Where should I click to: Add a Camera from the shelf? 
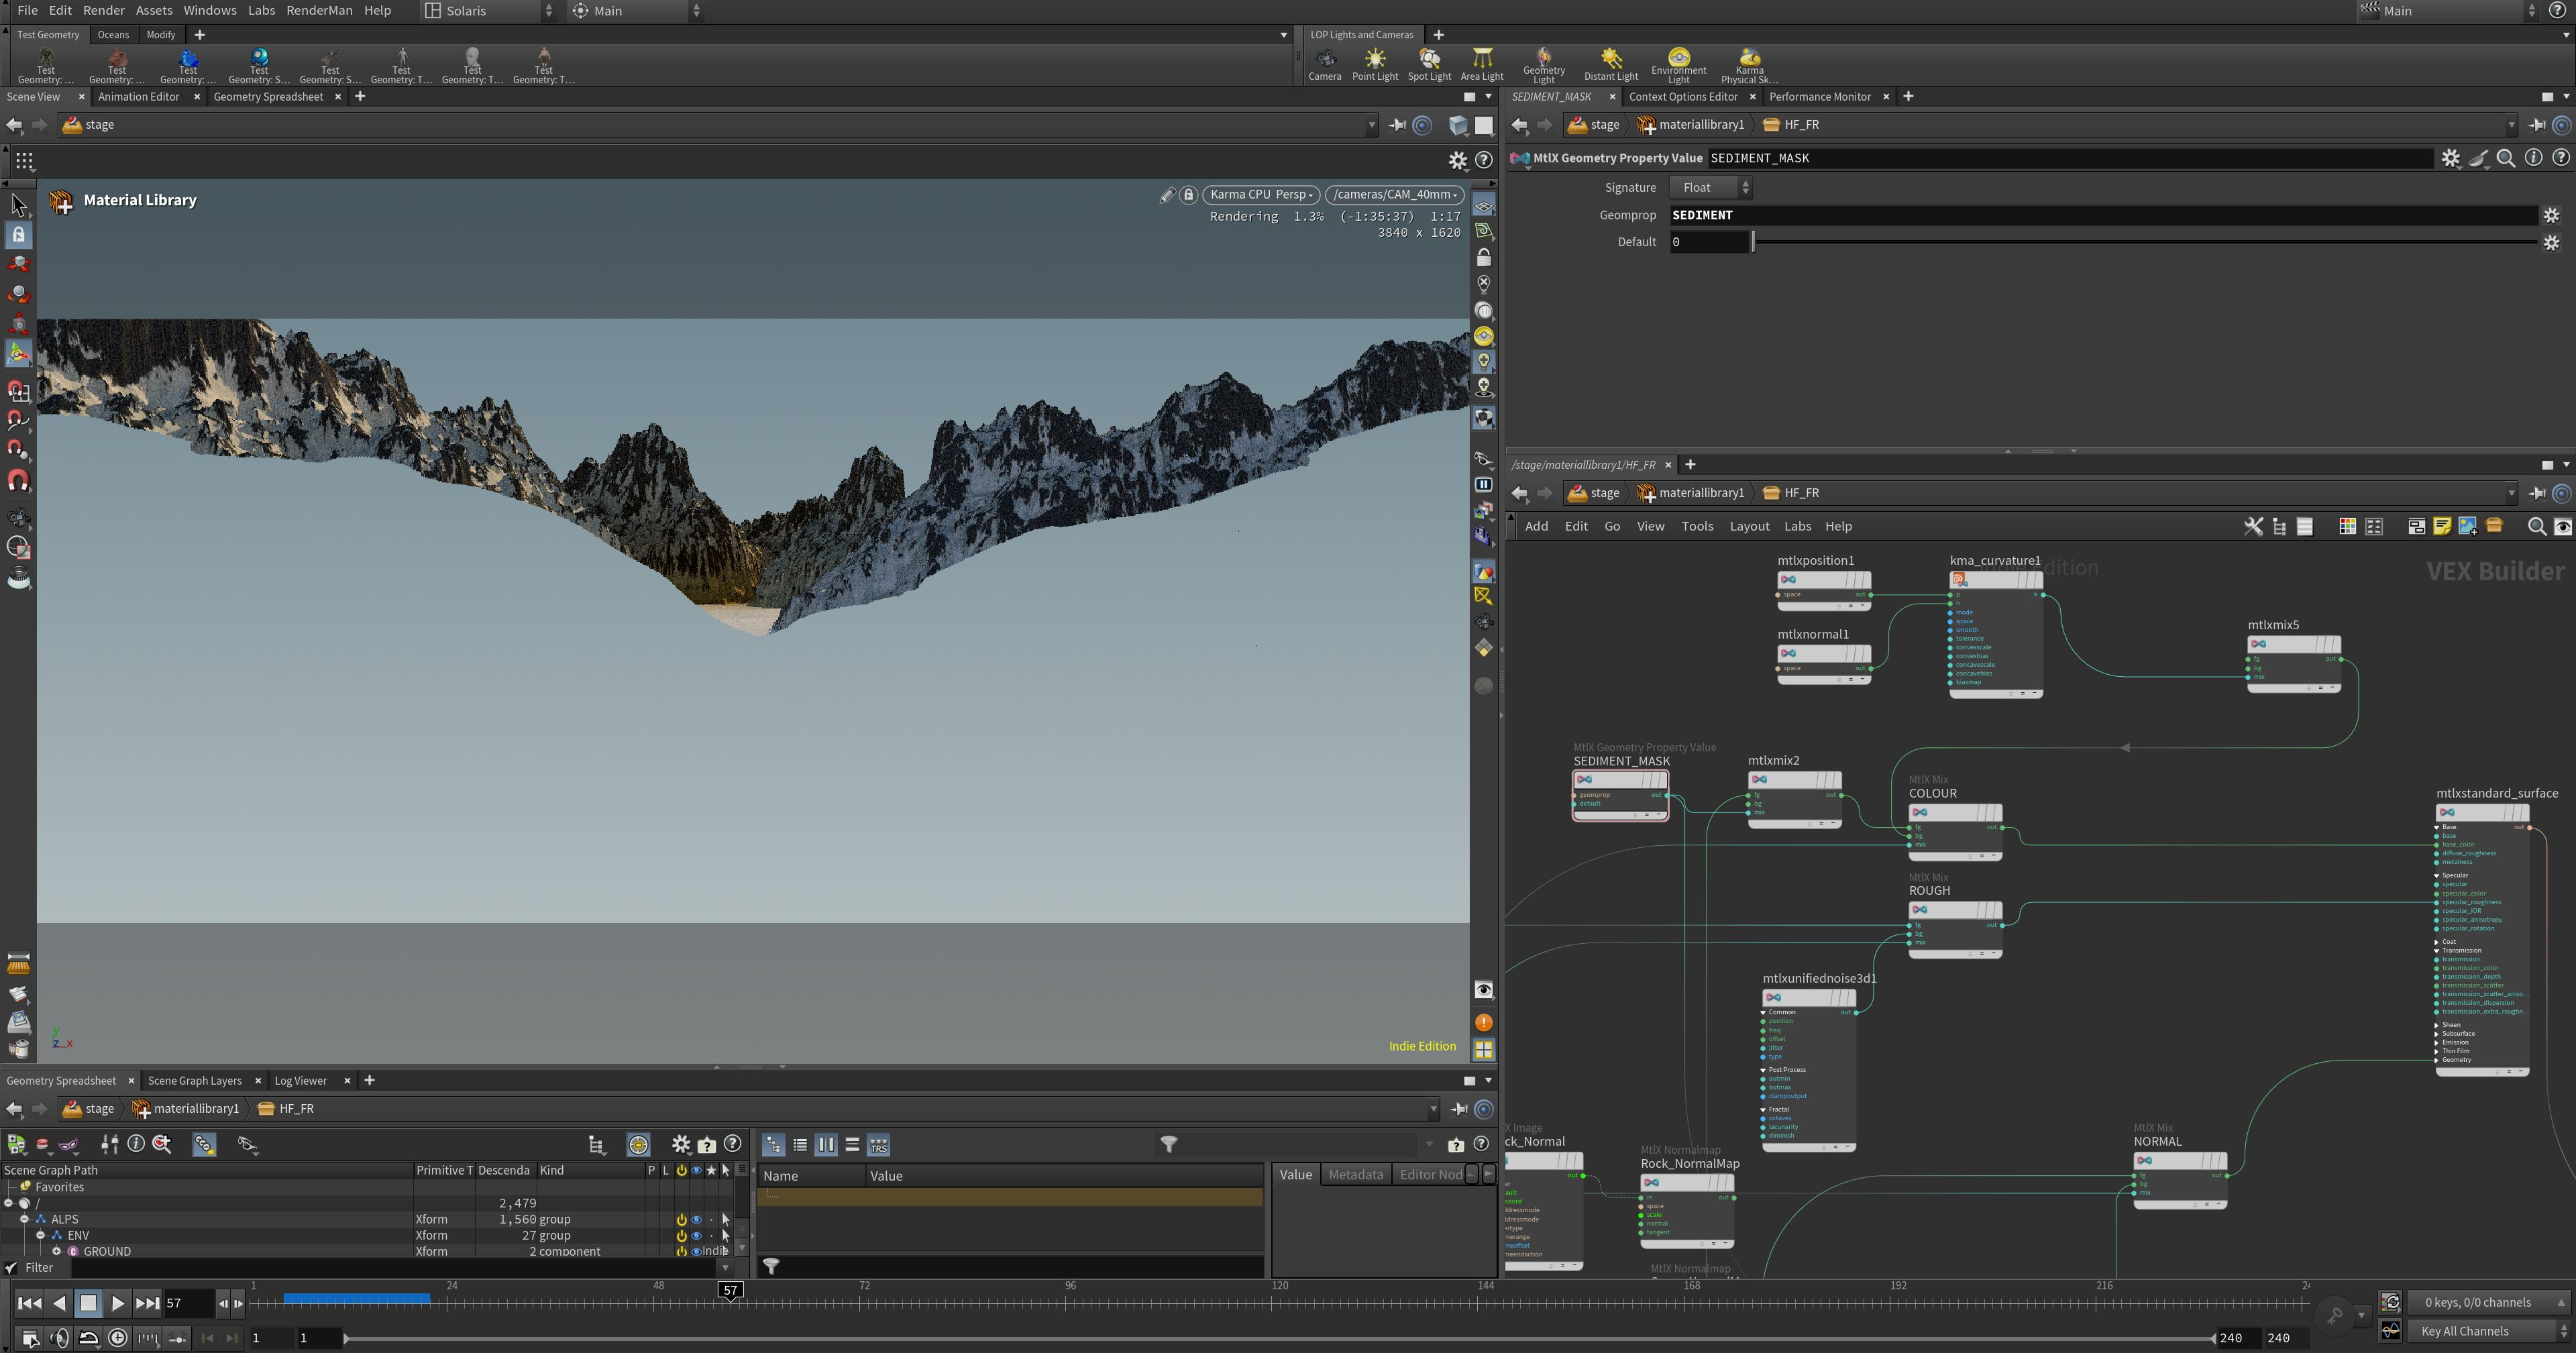(x=1324, y=63)
